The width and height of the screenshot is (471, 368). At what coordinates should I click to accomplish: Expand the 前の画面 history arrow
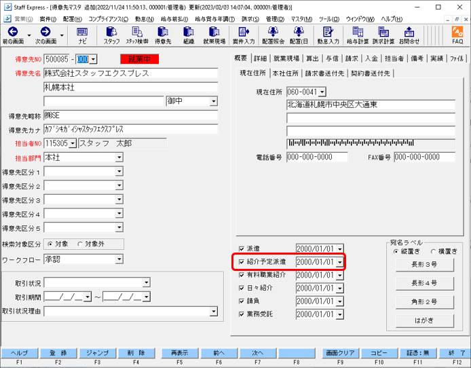29,35
